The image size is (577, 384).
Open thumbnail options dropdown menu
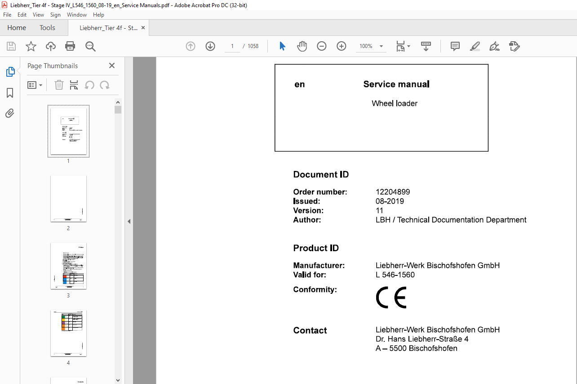[x=35, y=85]
